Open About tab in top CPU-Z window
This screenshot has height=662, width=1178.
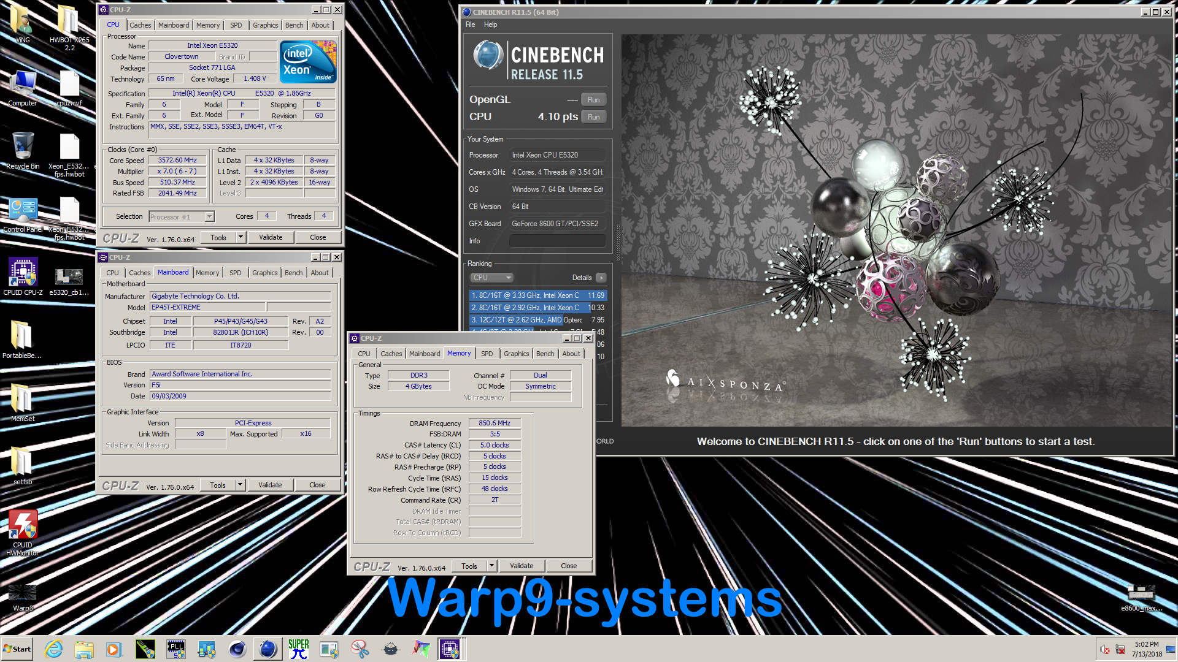click(x=320, y=25)
